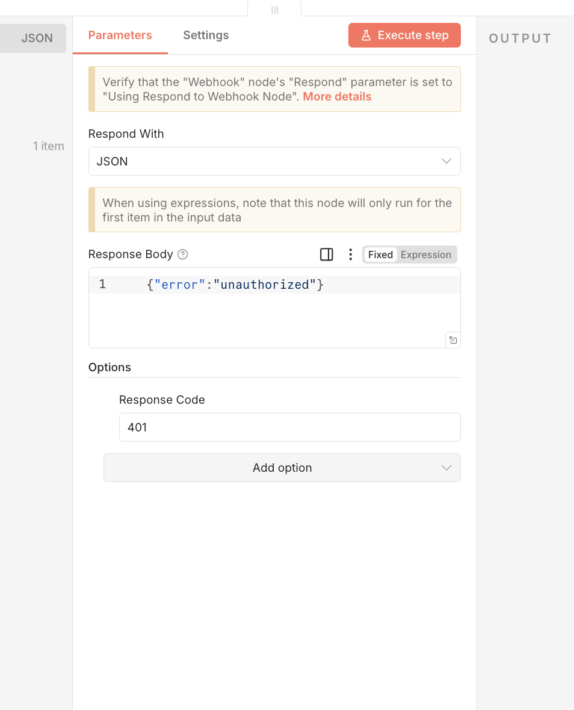The height and width of the screenshot is (710, 574).
Task: Switch Response Body to Expression mode
Action: (426, 255)
